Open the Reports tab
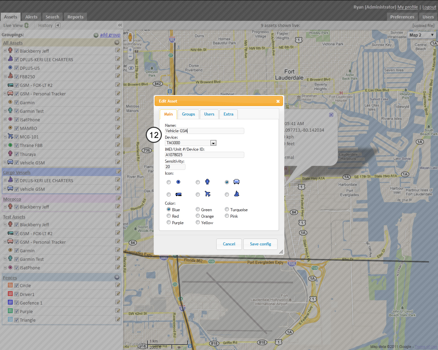438x350 pixels. [x=75, y=17]
